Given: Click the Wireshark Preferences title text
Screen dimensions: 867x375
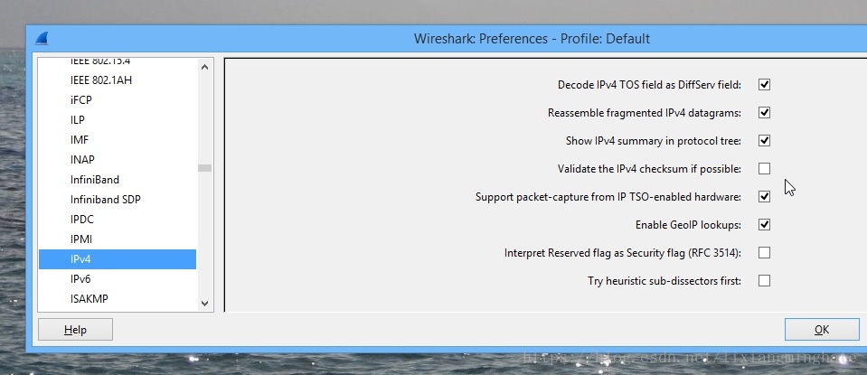Looking at the screenshot, I should pos(532,39).
